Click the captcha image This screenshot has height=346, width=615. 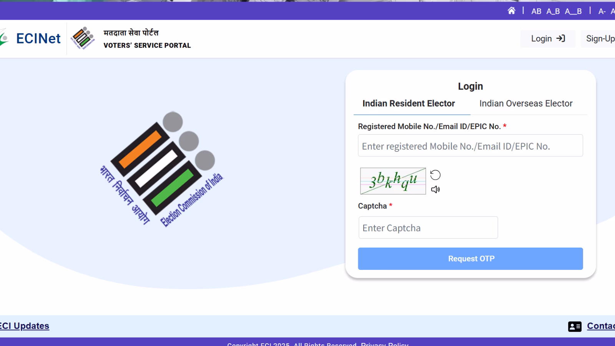(x=392, y=181)
